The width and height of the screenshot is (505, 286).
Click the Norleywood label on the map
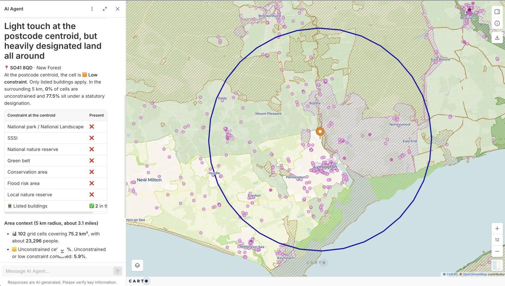point(400,125)
